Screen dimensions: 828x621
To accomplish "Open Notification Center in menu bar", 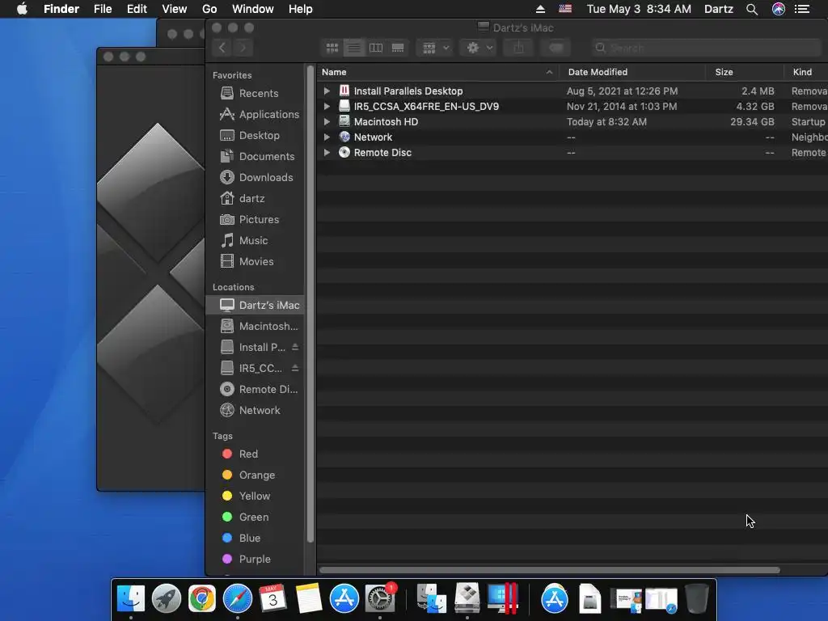I will pos(802,9).
